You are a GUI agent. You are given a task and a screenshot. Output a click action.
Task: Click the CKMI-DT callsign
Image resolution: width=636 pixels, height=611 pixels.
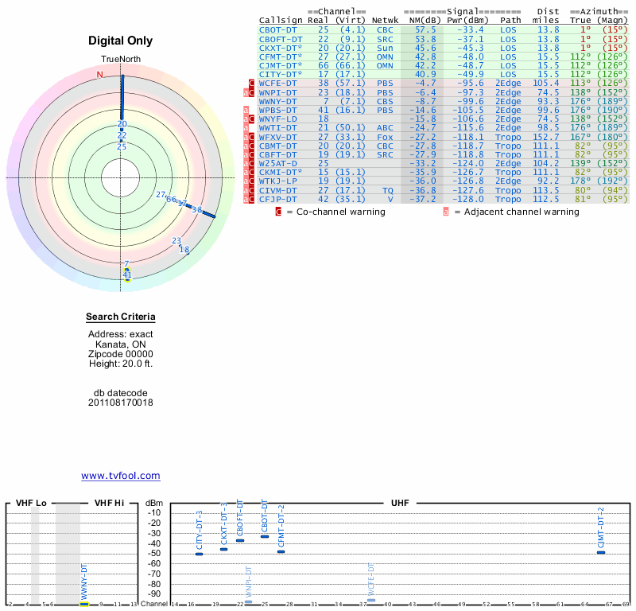pyautogui.click(x=281, y=172)
